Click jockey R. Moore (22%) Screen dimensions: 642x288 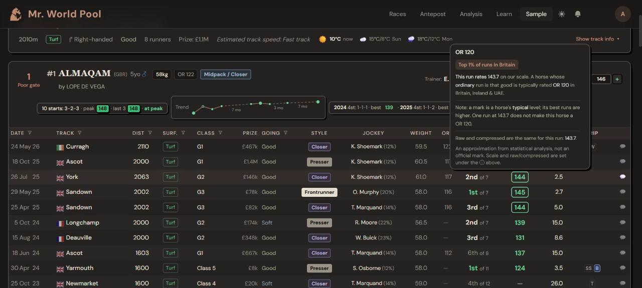click(373, 223)
